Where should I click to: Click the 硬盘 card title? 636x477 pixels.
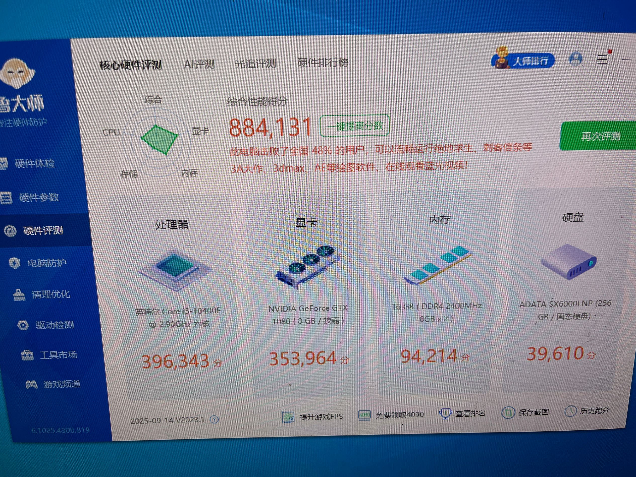573,217
